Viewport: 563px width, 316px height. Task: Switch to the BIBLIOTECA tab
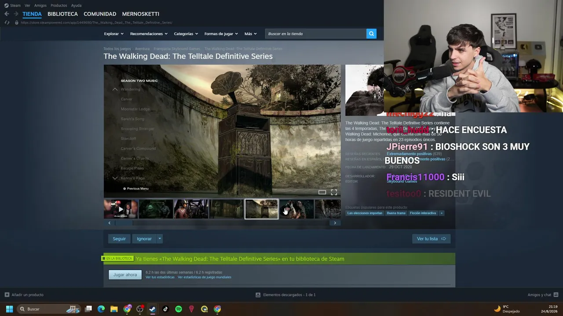(x=62, y=14)
